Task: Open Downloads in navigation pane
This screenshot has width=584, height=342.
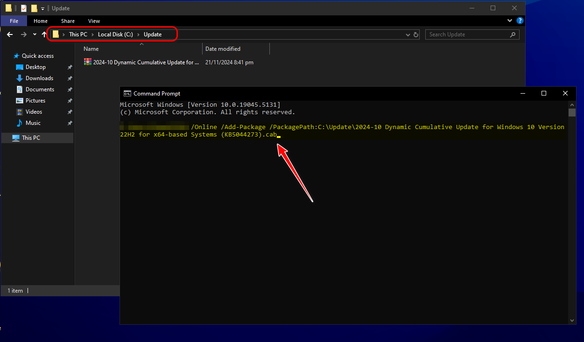Action: coord(39,78)
